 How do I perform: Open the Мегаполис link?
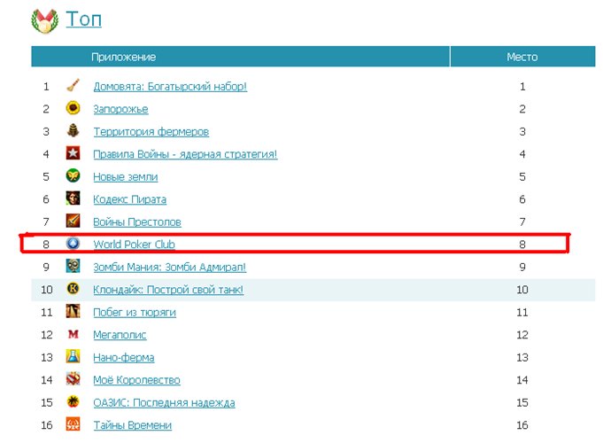click(120, 335)
